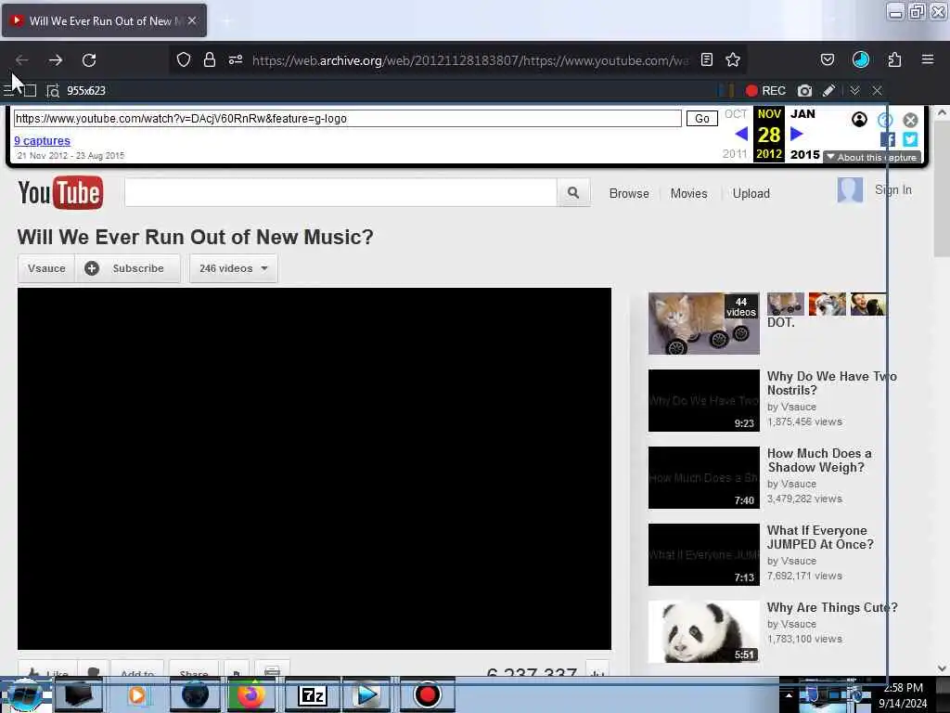This screenshot has height=713, width=950.
Task: Open the tracking protection shield icon
Action: coord(184,59)
